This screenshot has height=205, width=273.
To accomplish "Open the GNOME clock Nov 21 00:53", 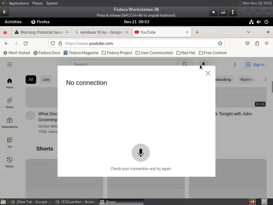I will [136, 22].
